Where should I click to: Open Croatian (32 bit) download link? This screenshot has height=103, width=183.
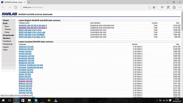click(x=26, y=70)
